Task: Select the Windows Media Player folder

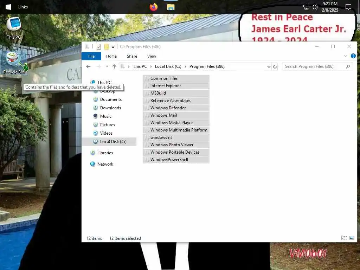Action: (x=176, y=123)
